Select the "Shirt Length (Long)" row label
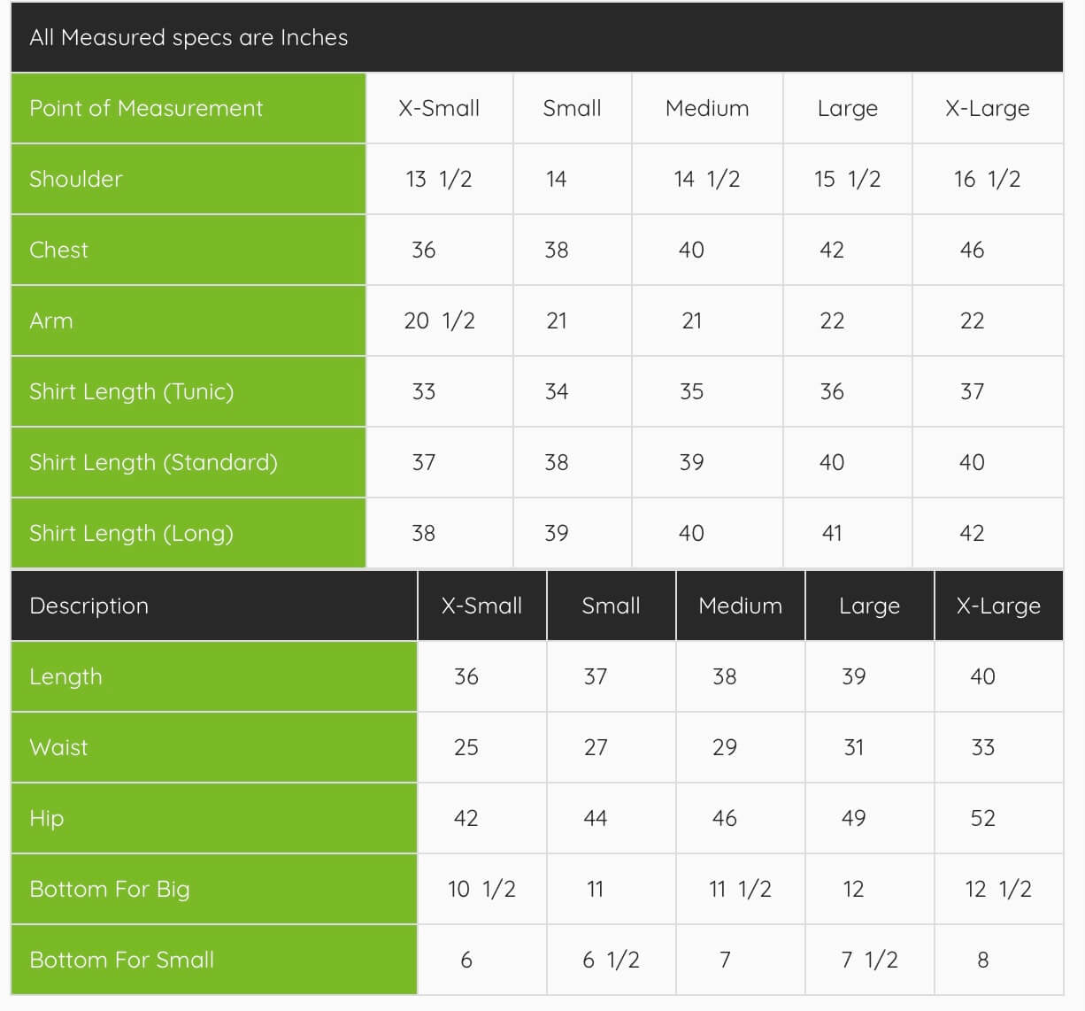The width and height of the screenshot is (1085, 1011). [132, 533]
